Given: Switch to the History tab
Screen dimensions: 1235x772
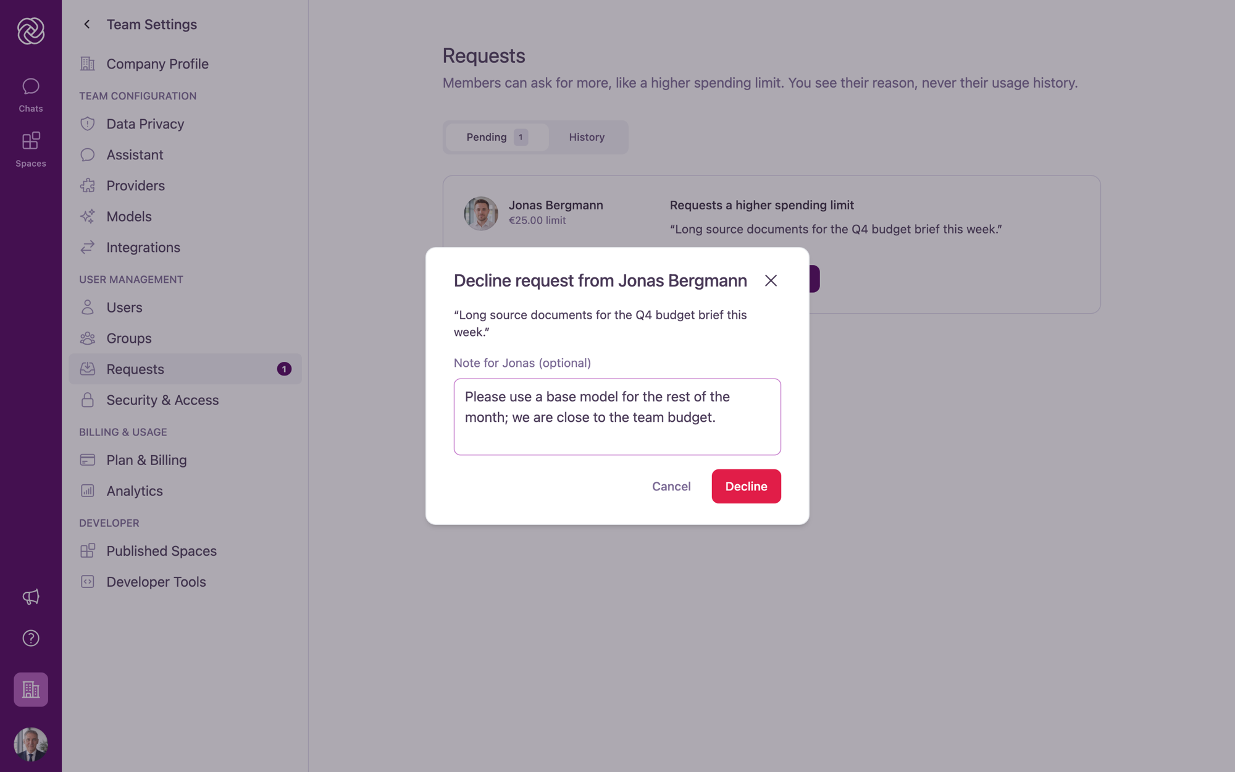Looking at the screenshot, I should click(587, 137).
